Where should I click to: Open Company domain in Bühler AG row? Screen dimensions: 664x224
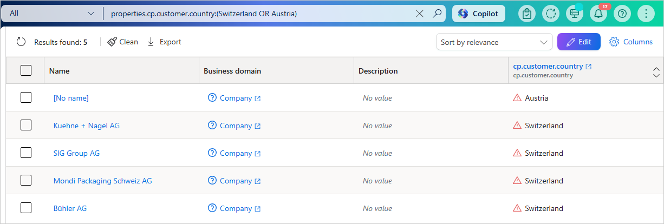[x=236, y=208]
